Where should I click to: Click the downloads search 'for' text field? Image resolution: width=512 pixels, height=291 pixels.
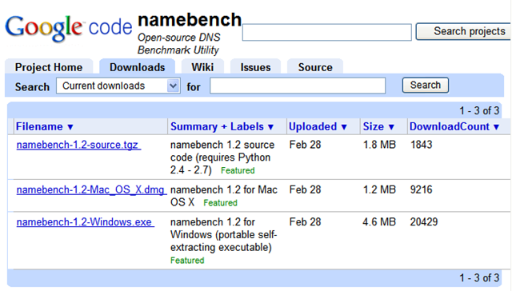(298, 86)
